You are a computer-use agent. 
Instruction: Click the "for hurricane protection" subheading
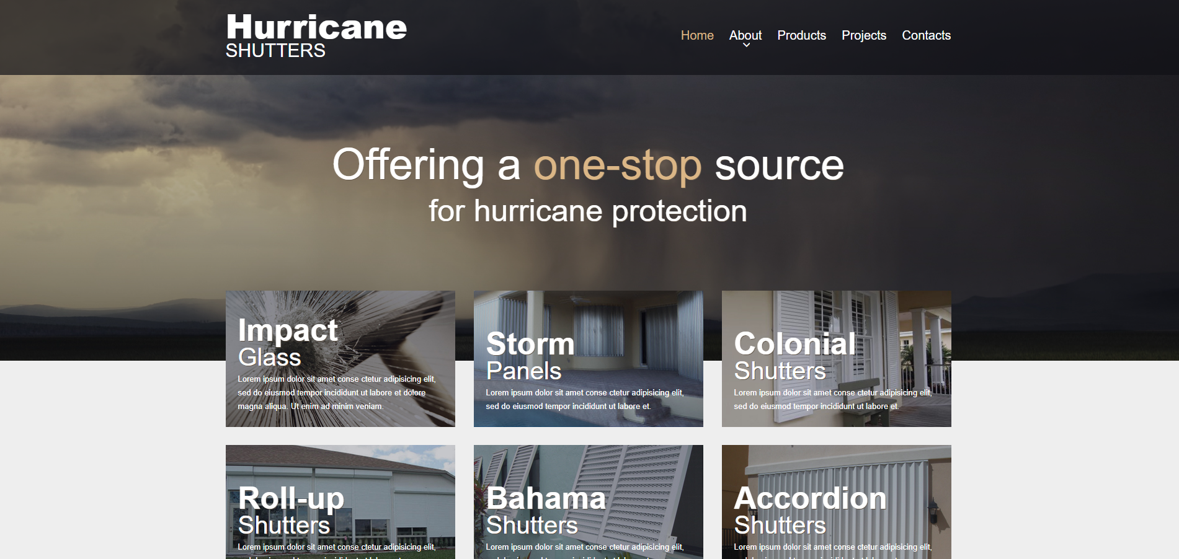point(587,211)
